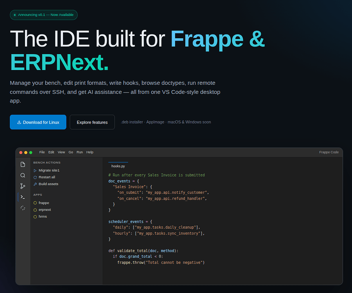Open the File menu
The height and width of the screenshot is (293, 352).
click(42, 152)
